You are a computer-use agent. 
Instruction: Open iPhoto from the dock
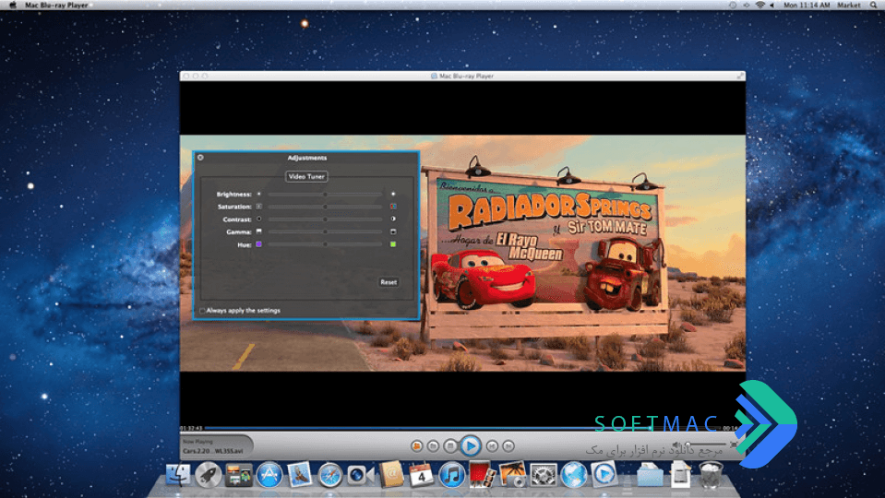point(512,475)
